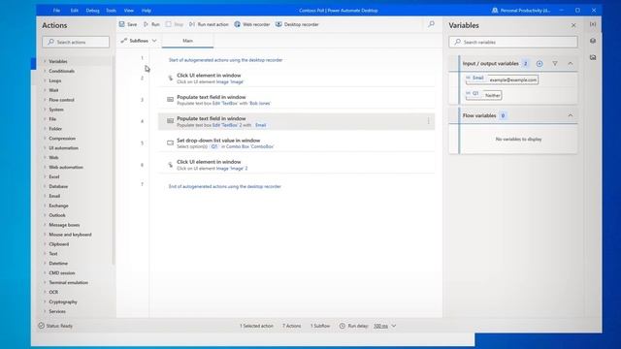Close the Variables pane
Viewport: 621px width, 349px height.
573,25
